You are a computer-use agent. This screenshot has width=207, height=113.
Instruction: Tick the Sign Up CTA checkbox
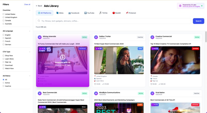[3, 62]
